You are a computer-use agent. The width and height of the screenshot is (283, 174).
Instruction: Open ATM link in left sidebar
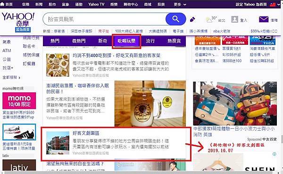pyautogui.click(x=7, y=51)
